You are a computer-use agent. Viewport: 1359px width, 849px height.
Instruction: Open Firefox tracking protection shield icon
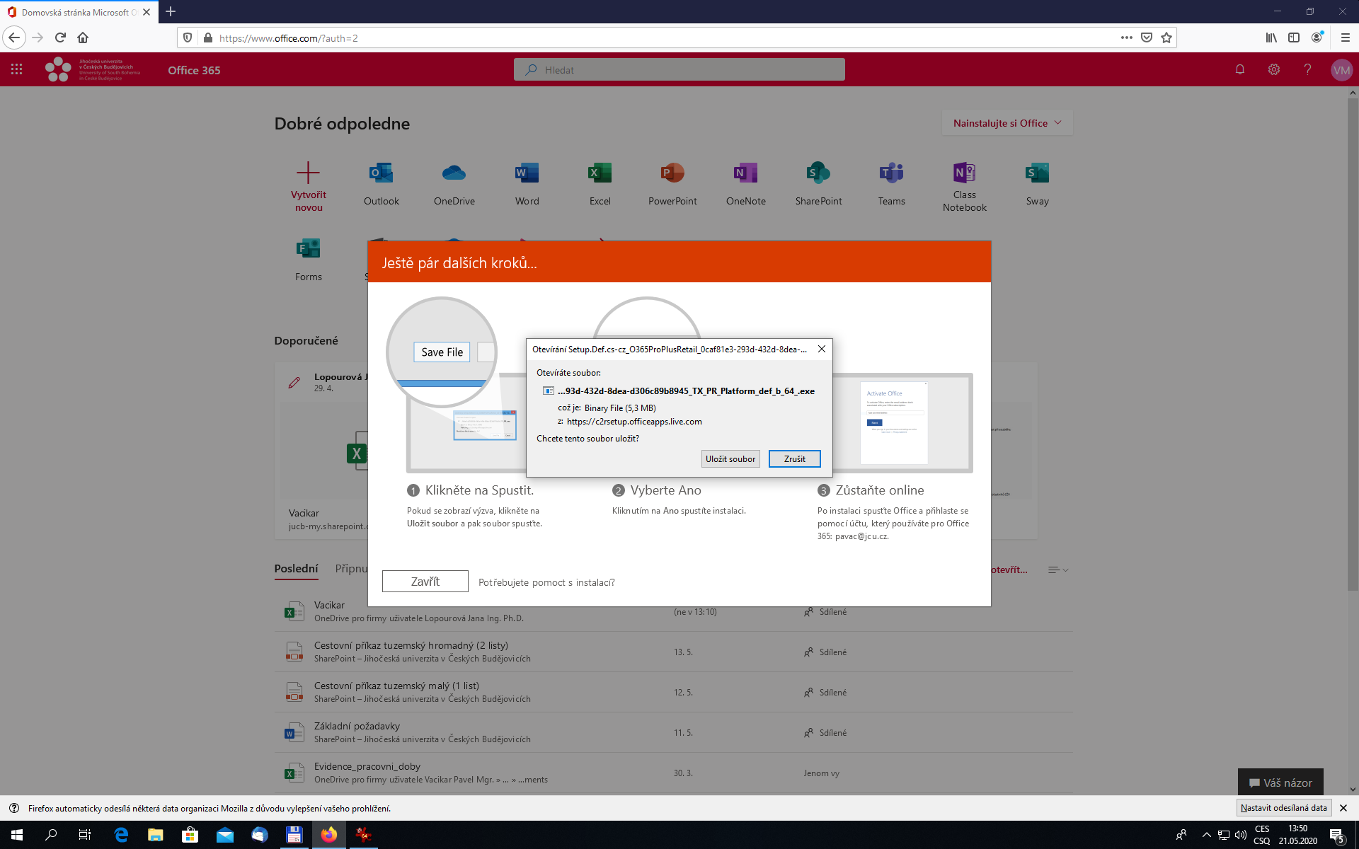tap(188, 37)
